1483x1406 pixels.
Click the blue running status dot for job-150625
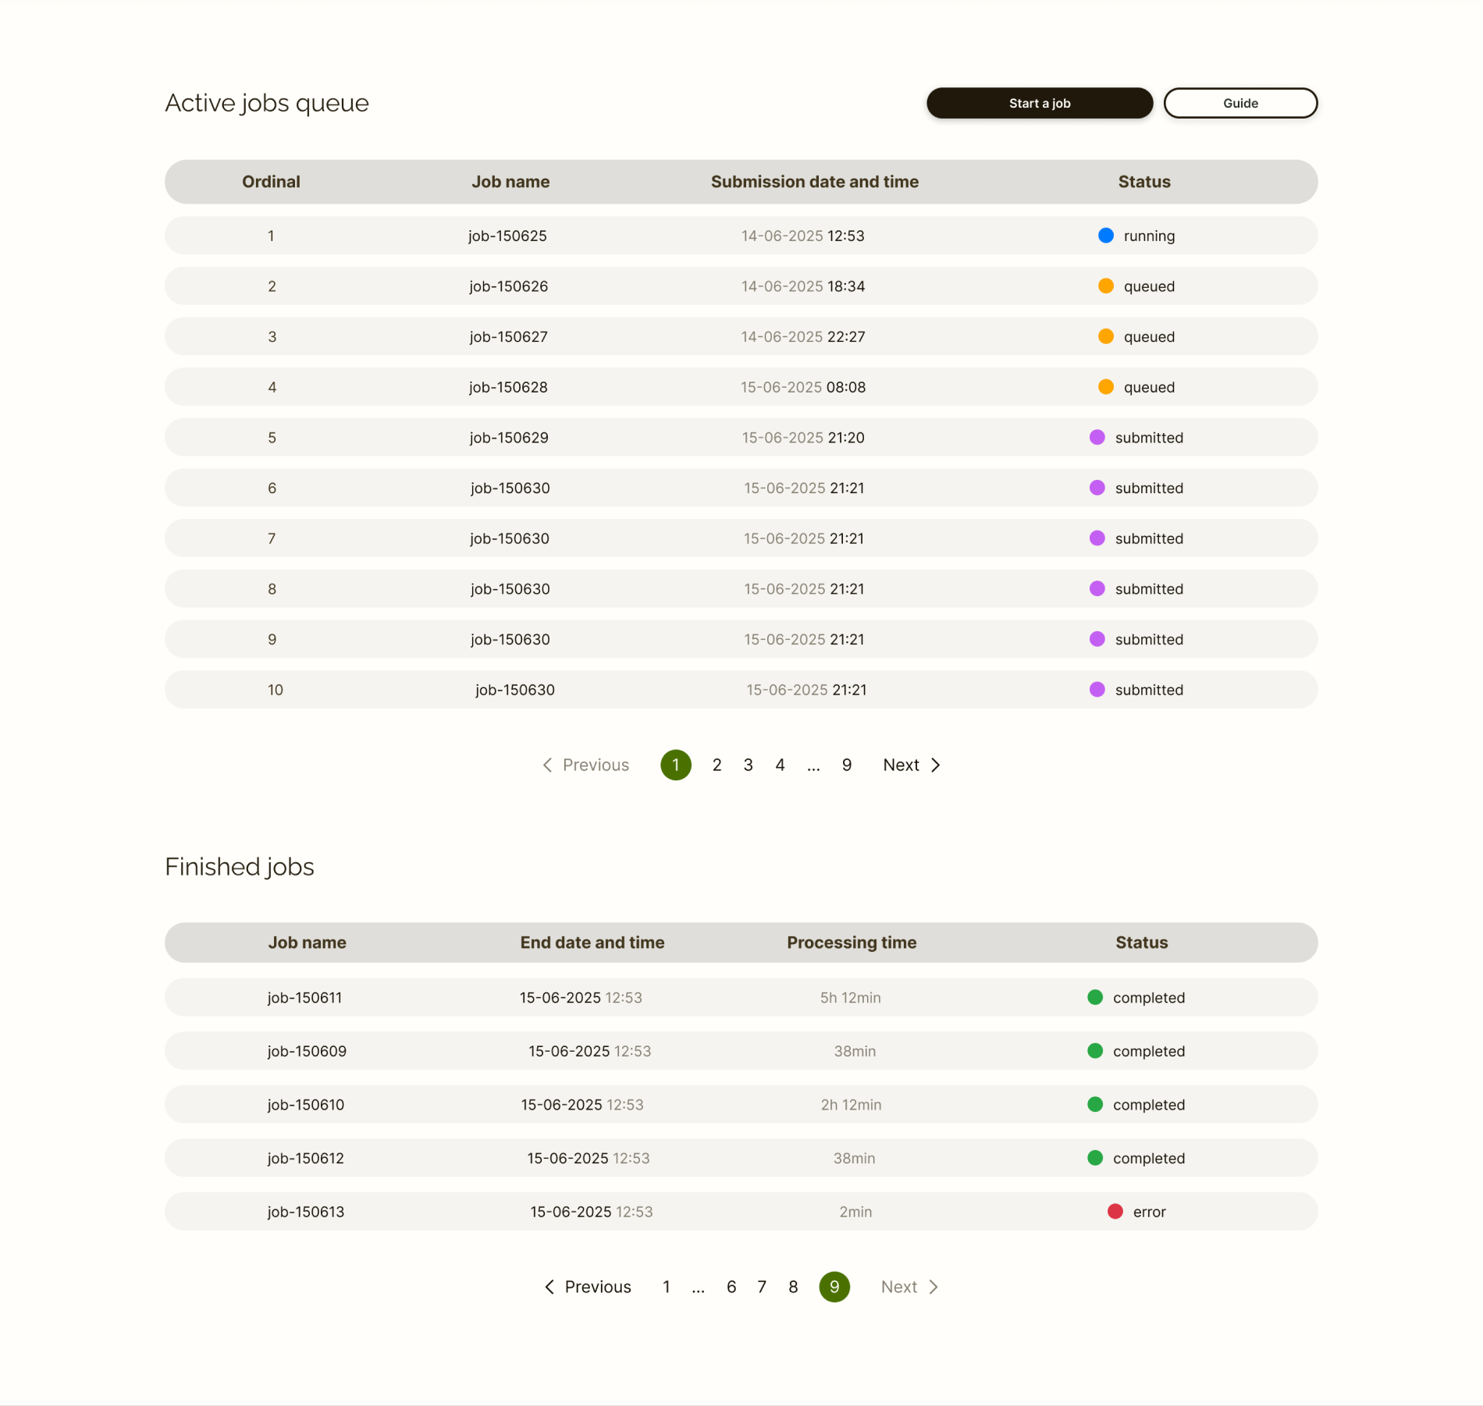(x=1104, y=235)
